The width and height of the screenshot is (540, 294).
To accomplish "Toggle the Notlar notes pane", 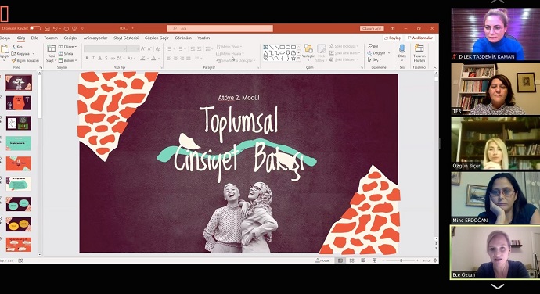I will 322,260.
